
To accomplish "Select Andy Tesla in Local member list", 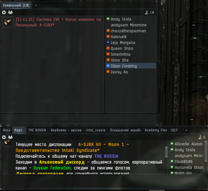I will tap(130, 19).
